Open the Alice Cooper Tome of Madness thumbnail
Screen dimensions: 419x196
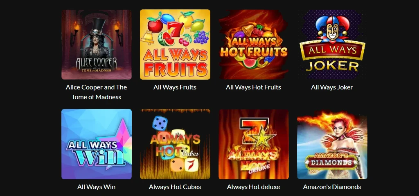[97, 45]
